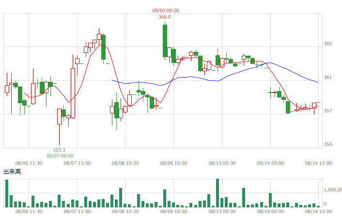Screen dimensions: 342x216
Task: Click the 368.0 high price label
Action: click(x=165, y=17)
